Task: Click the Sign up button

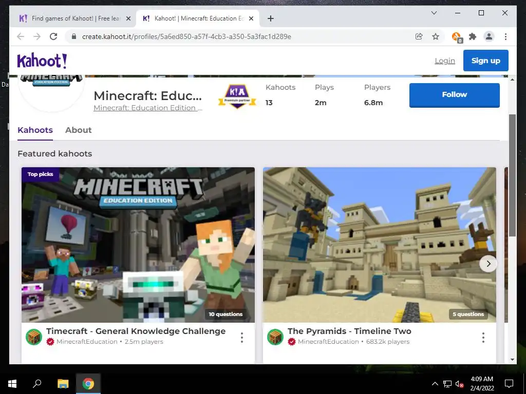Action: (486, 61)
